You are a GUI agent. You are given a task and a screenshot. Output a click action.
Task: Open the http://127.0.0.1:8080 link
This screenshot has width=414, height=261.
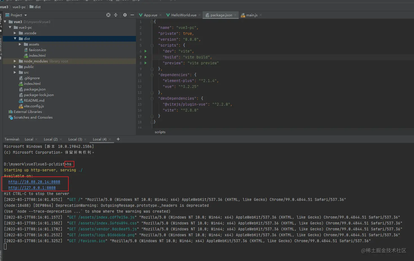[x=32, y=188]
